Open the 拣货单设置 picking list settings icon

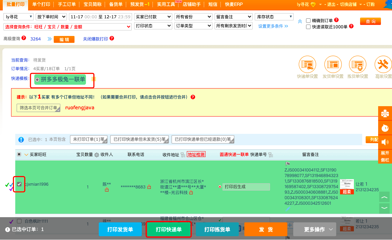tap(358, 65)
